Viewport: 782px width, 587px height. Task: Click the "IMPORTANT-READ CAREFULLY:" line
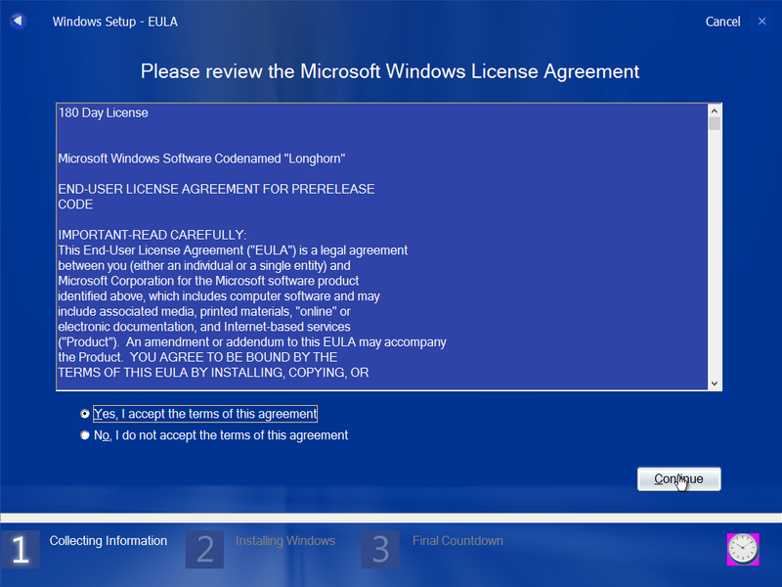152,235
